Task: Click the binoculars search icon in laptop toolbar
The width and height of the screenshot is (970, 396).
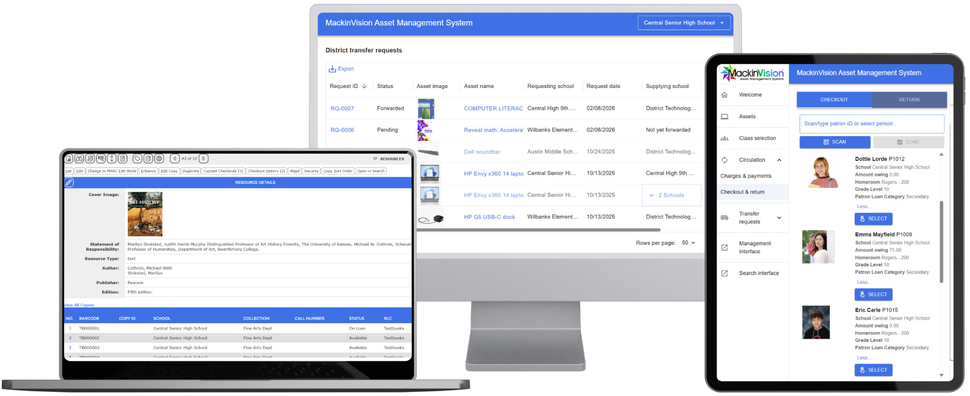Action: click(78, 159)
